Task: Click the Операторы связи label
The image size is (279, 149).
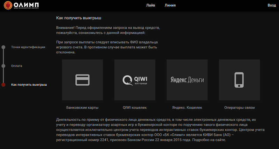Action: tap(240, 108)
